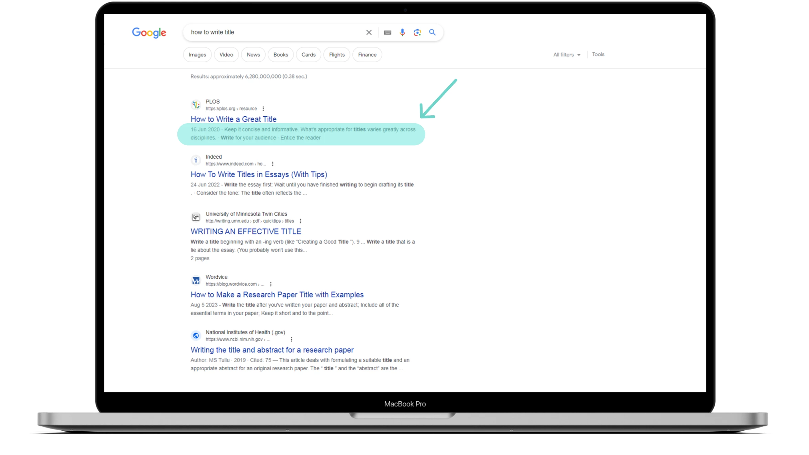Viewport: 809px width, 455px height.
Task: Click the plos.org resource URL
Action: coord(231,109)
